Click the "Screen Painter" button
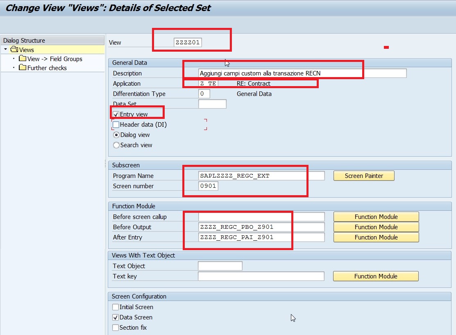 pyautogui.click(x=363, y=175)
